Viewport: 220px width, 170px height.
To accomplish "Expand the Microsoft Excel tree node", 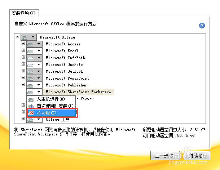I will (x=23, y=50).
